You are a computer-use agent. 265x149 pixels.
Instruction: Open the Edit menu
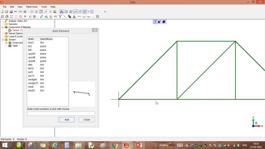(12, 7)
